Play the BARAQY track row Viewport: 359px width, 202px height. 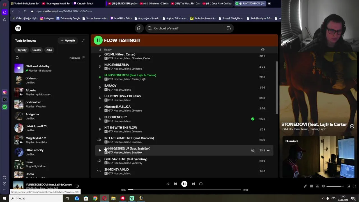[x=184, y=88]
